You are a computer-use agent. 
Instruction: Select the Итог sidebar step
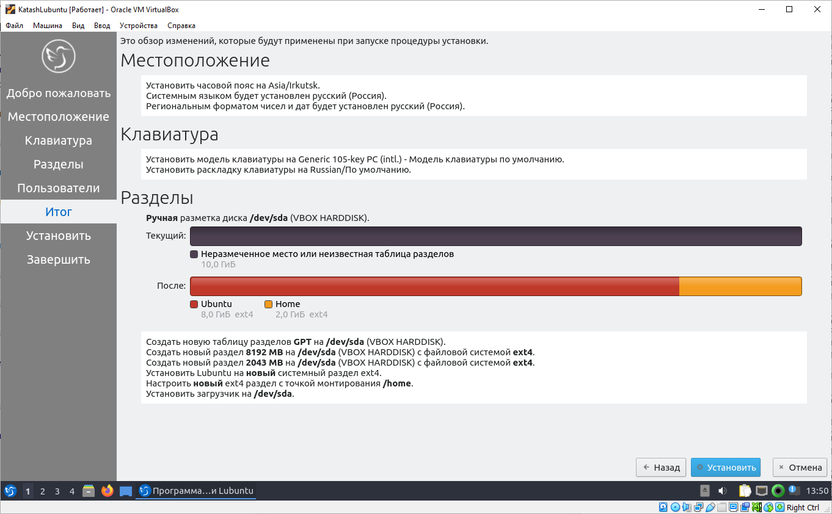[x=59, y=212]
